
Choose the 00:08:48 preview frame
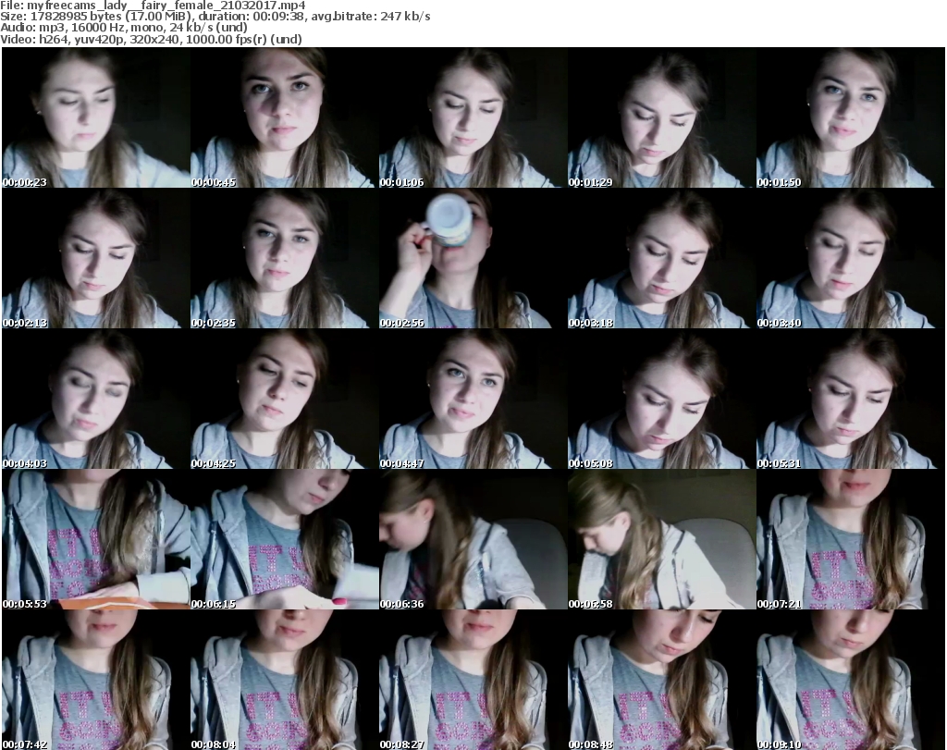[x=662, y=680]
